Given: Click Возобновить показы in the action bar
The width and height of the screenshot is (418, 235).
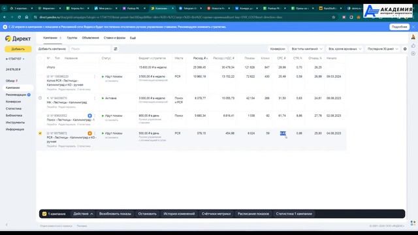Looking at the screenshot, I should point(115,213).
